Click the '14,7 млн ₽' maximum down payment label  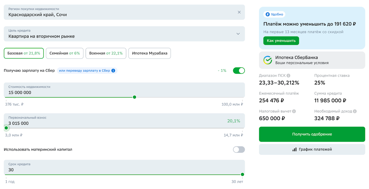233,135
